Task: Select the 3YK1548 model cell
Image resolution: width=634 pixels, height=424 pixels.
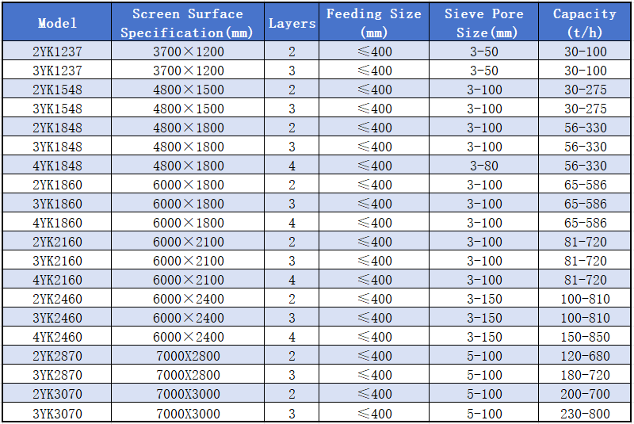Action: click(x=57, y=109)
